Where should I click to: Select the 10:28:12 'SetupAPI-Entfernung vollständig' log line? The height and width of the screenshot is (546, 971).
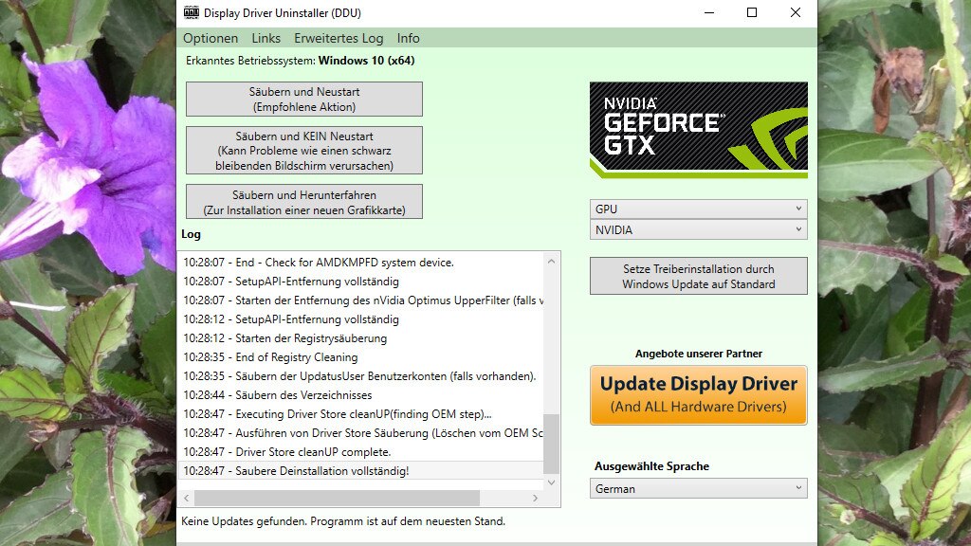(x=361, y=319)
